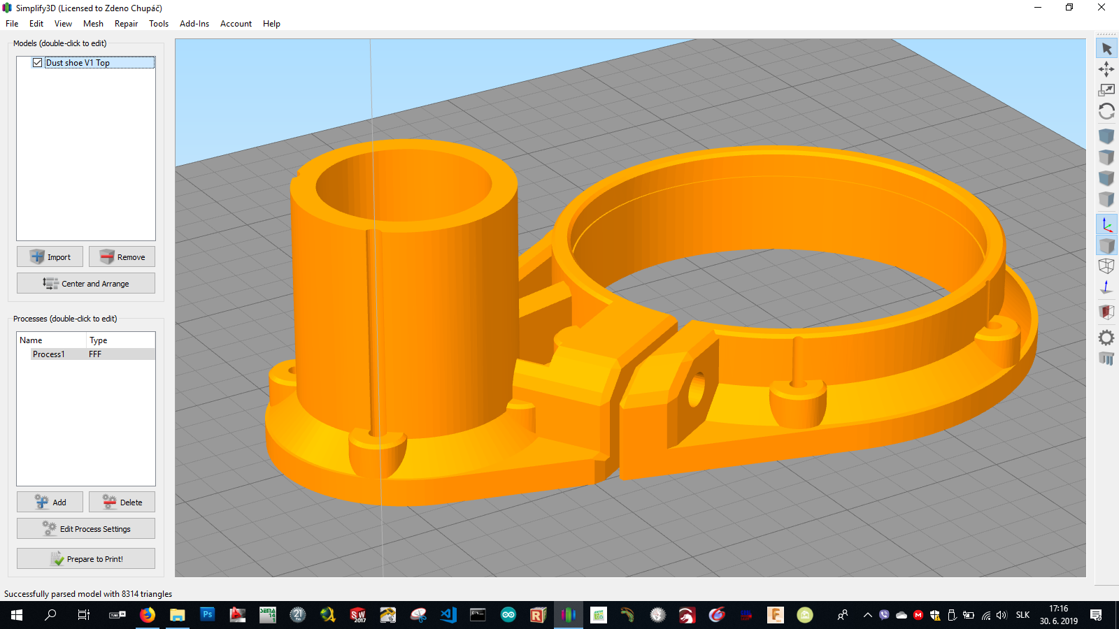
Task: Open the Repair menu
Action: [x=126, y=24]
